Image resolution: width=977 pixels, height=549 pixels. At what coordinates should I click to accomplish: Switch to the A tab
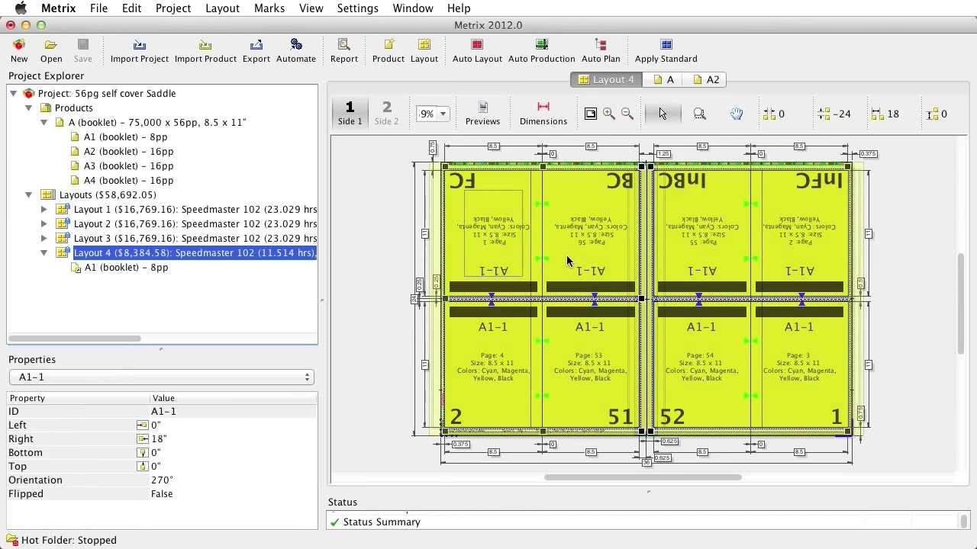[664, 79]
